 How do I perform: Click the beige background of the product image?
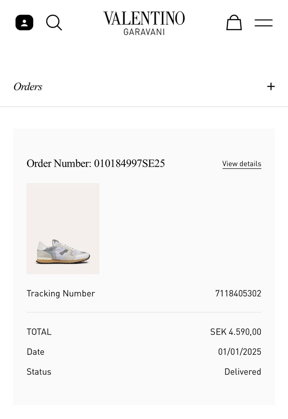63,207
